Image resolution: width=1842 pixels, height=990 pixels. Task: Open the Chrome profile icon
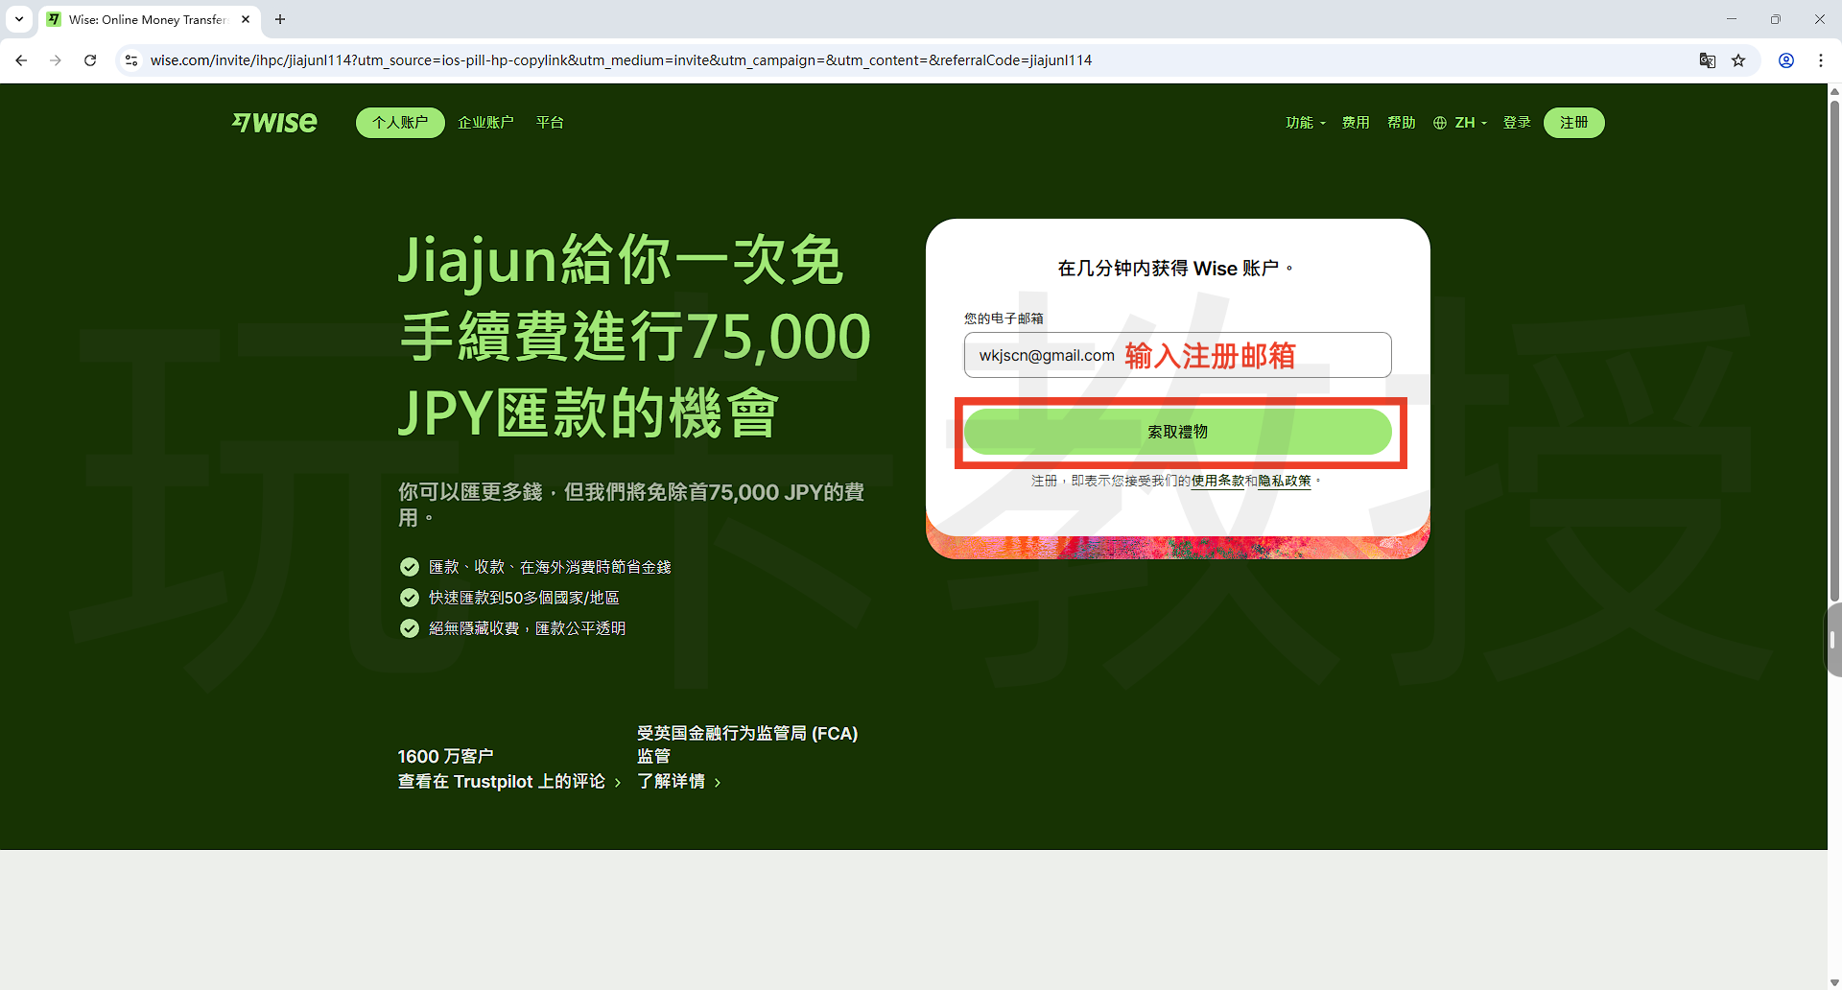point(1786,60)
